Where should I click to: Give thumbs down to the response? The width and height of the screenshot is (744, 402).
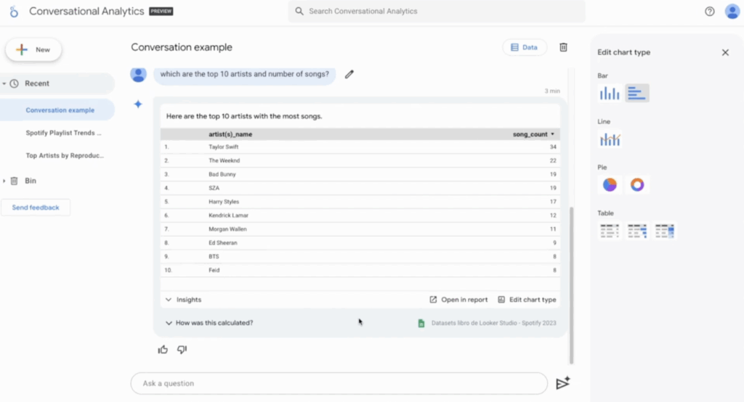point(182,349)
